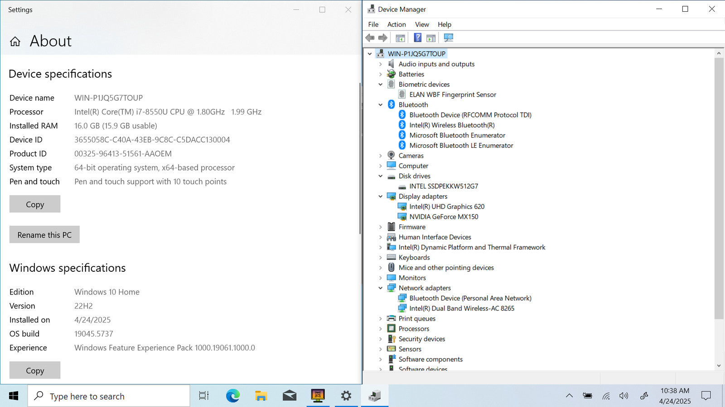Image resolution: width=725 pixels, height=407 pixels.
Task: Open the volume control in the system tray
Action: click(624, 396)
